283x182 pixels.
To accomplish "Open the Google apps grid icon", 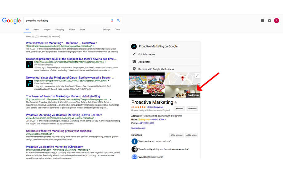I will tap(262, 21).
